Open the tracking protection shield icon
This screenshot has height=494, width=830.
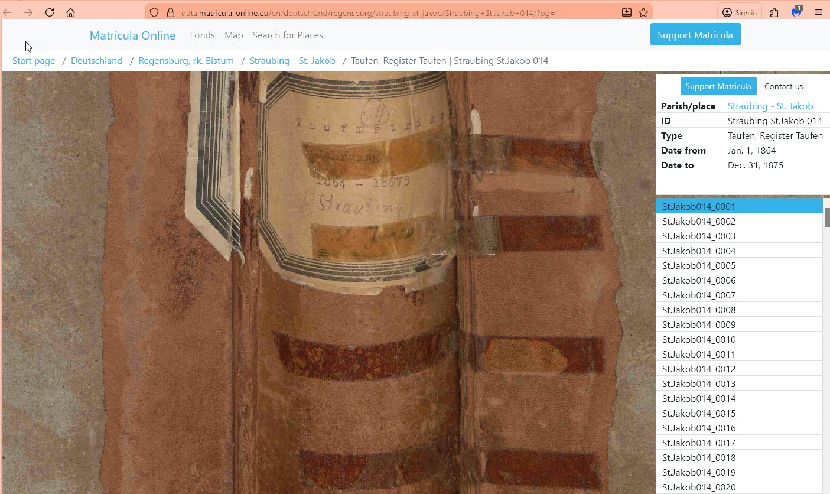tap(154, 12)
